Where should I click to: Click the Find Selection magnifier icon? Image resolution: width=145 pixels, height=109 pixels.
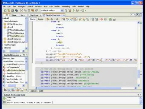pos(64,19)
